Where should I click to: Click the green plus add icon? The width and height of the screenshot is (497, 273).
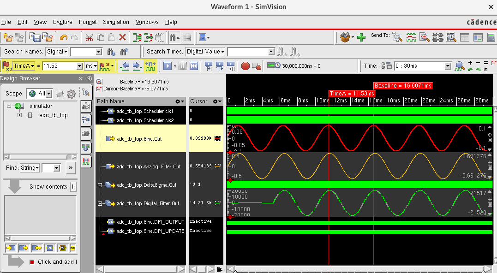pyautogui.click(x=361, y=37)
